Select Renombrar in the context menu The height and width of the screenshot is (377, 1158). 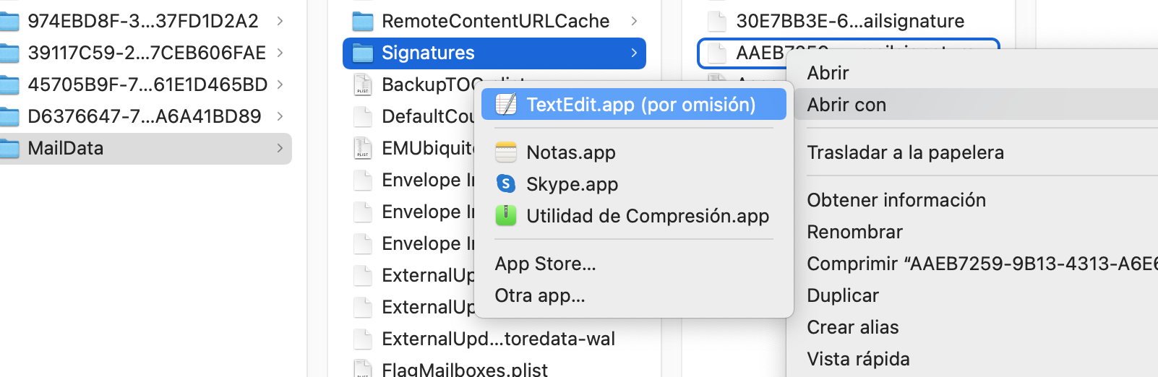(854, 232)
